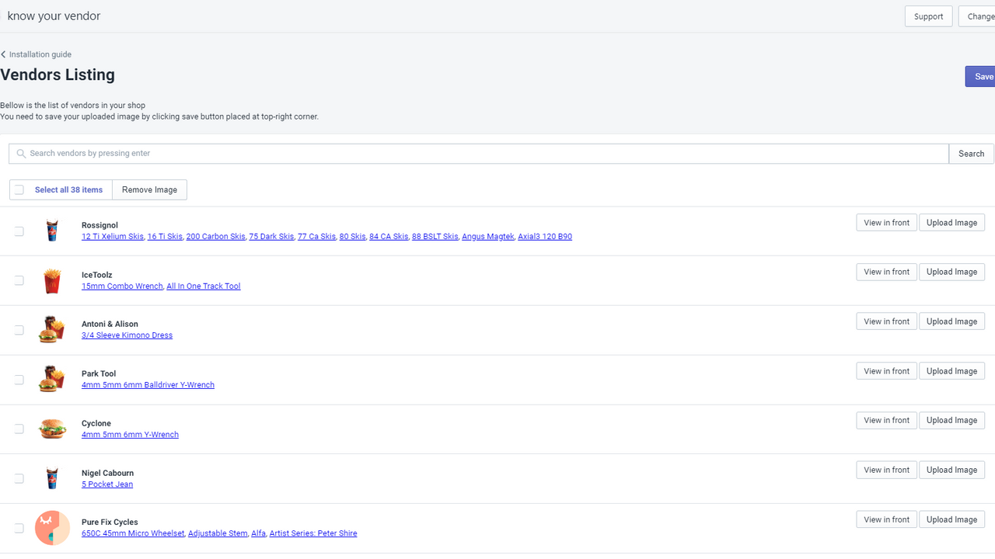
Task: Click the Pure Fix Cycles round logo
Action: pos(52,528)
